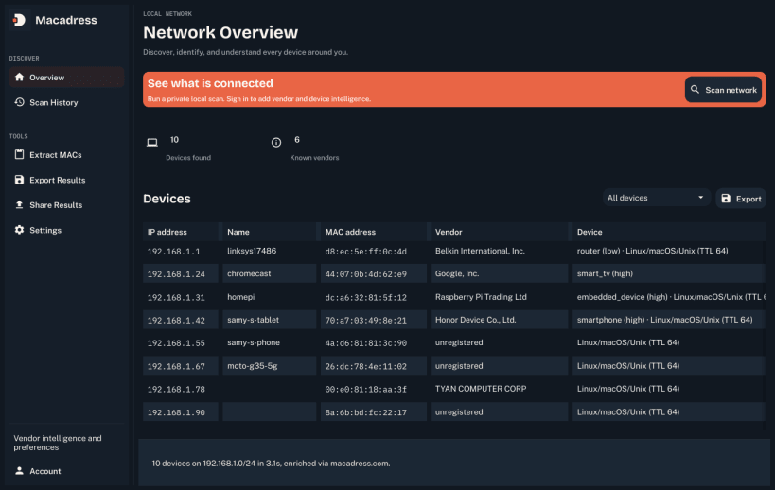This screenshot has height=490, width=775.
Task: Click the All devices dropdown arrow
Action: (700, 198)
